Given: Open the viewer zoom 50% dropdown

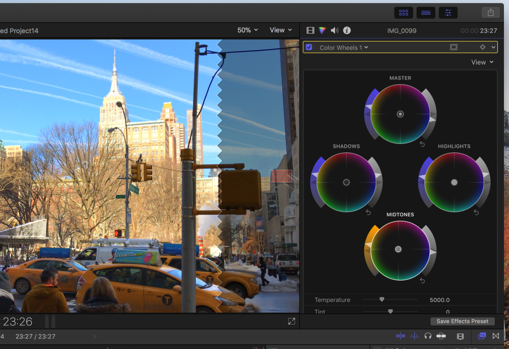Looking at the screenshot, I should click(x=247, y=30).
